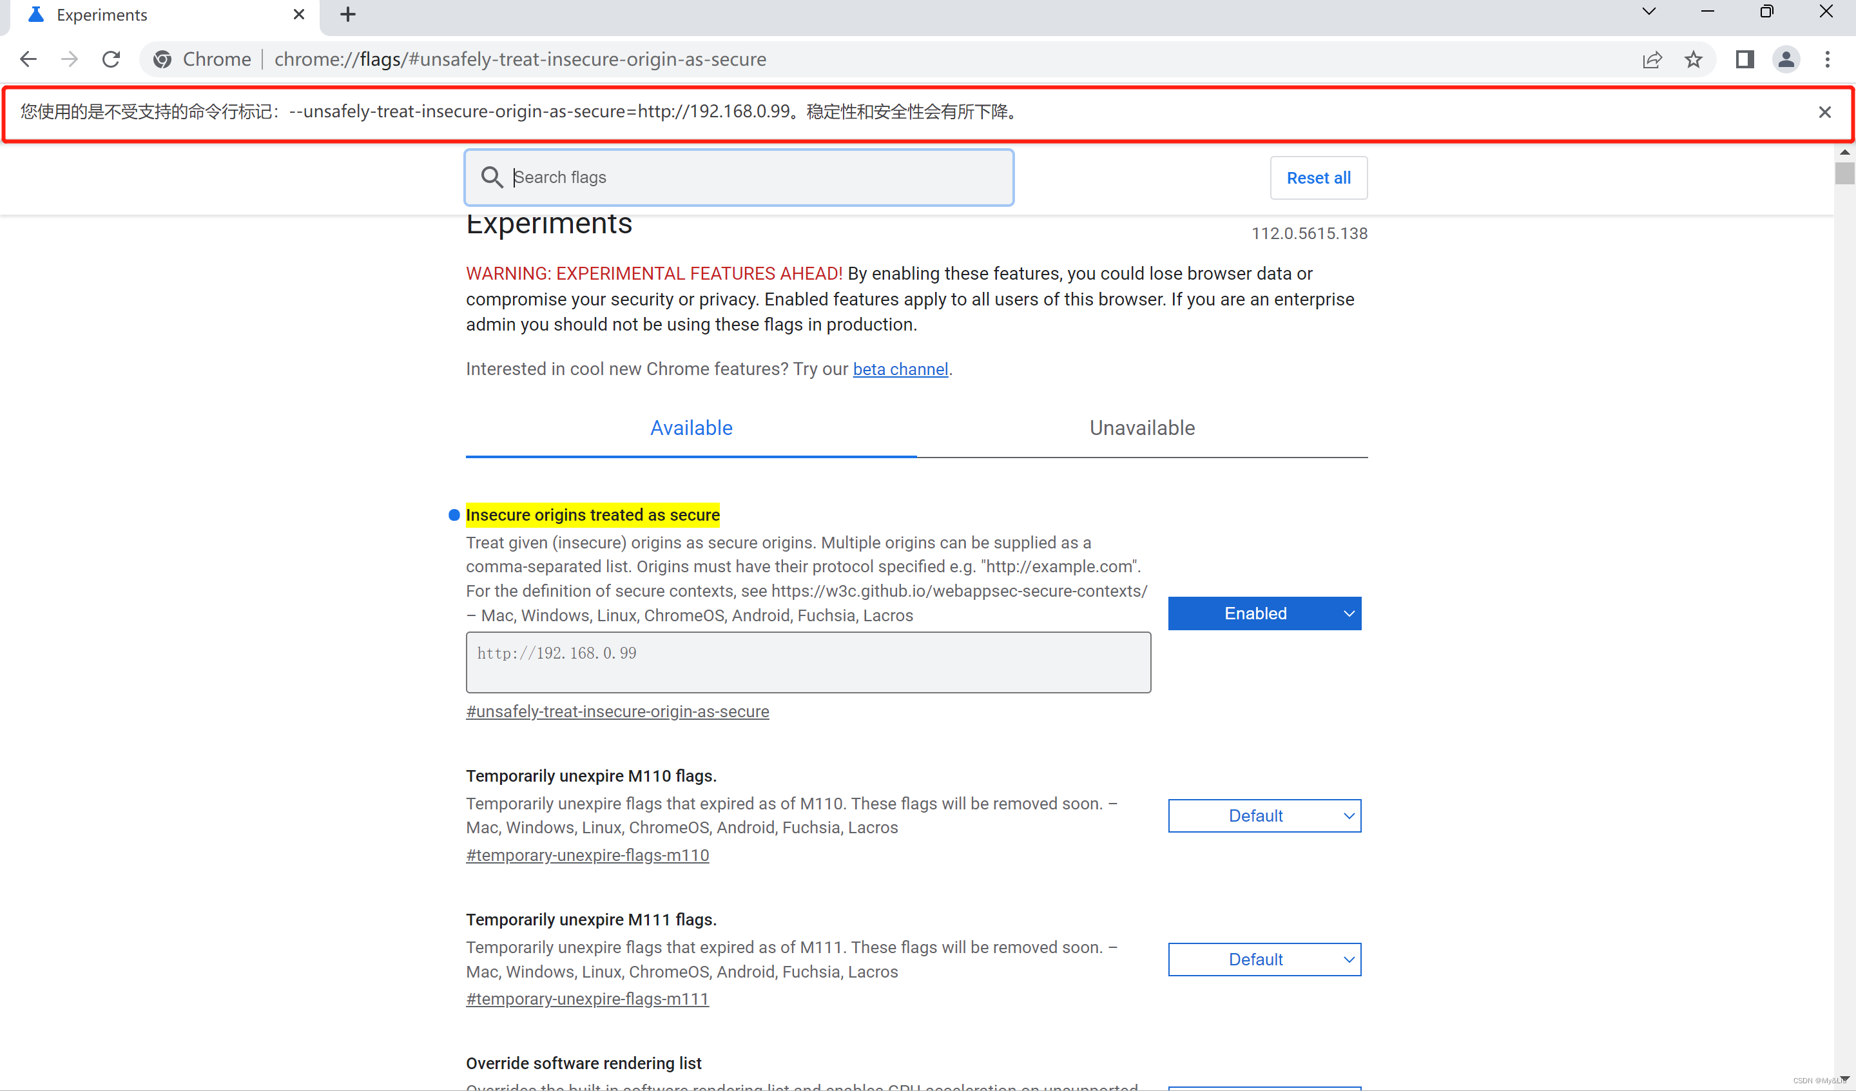The height and width of the screenshot is (1091, 1856).
Task: Open the share page icon
Action: click(x=1652, y=59)
